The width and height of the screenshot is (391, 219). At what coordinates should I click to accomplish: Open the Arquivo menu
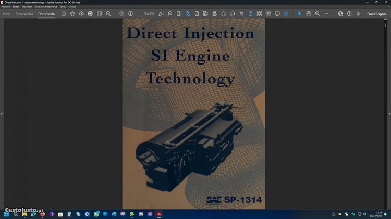click(6, 7)
